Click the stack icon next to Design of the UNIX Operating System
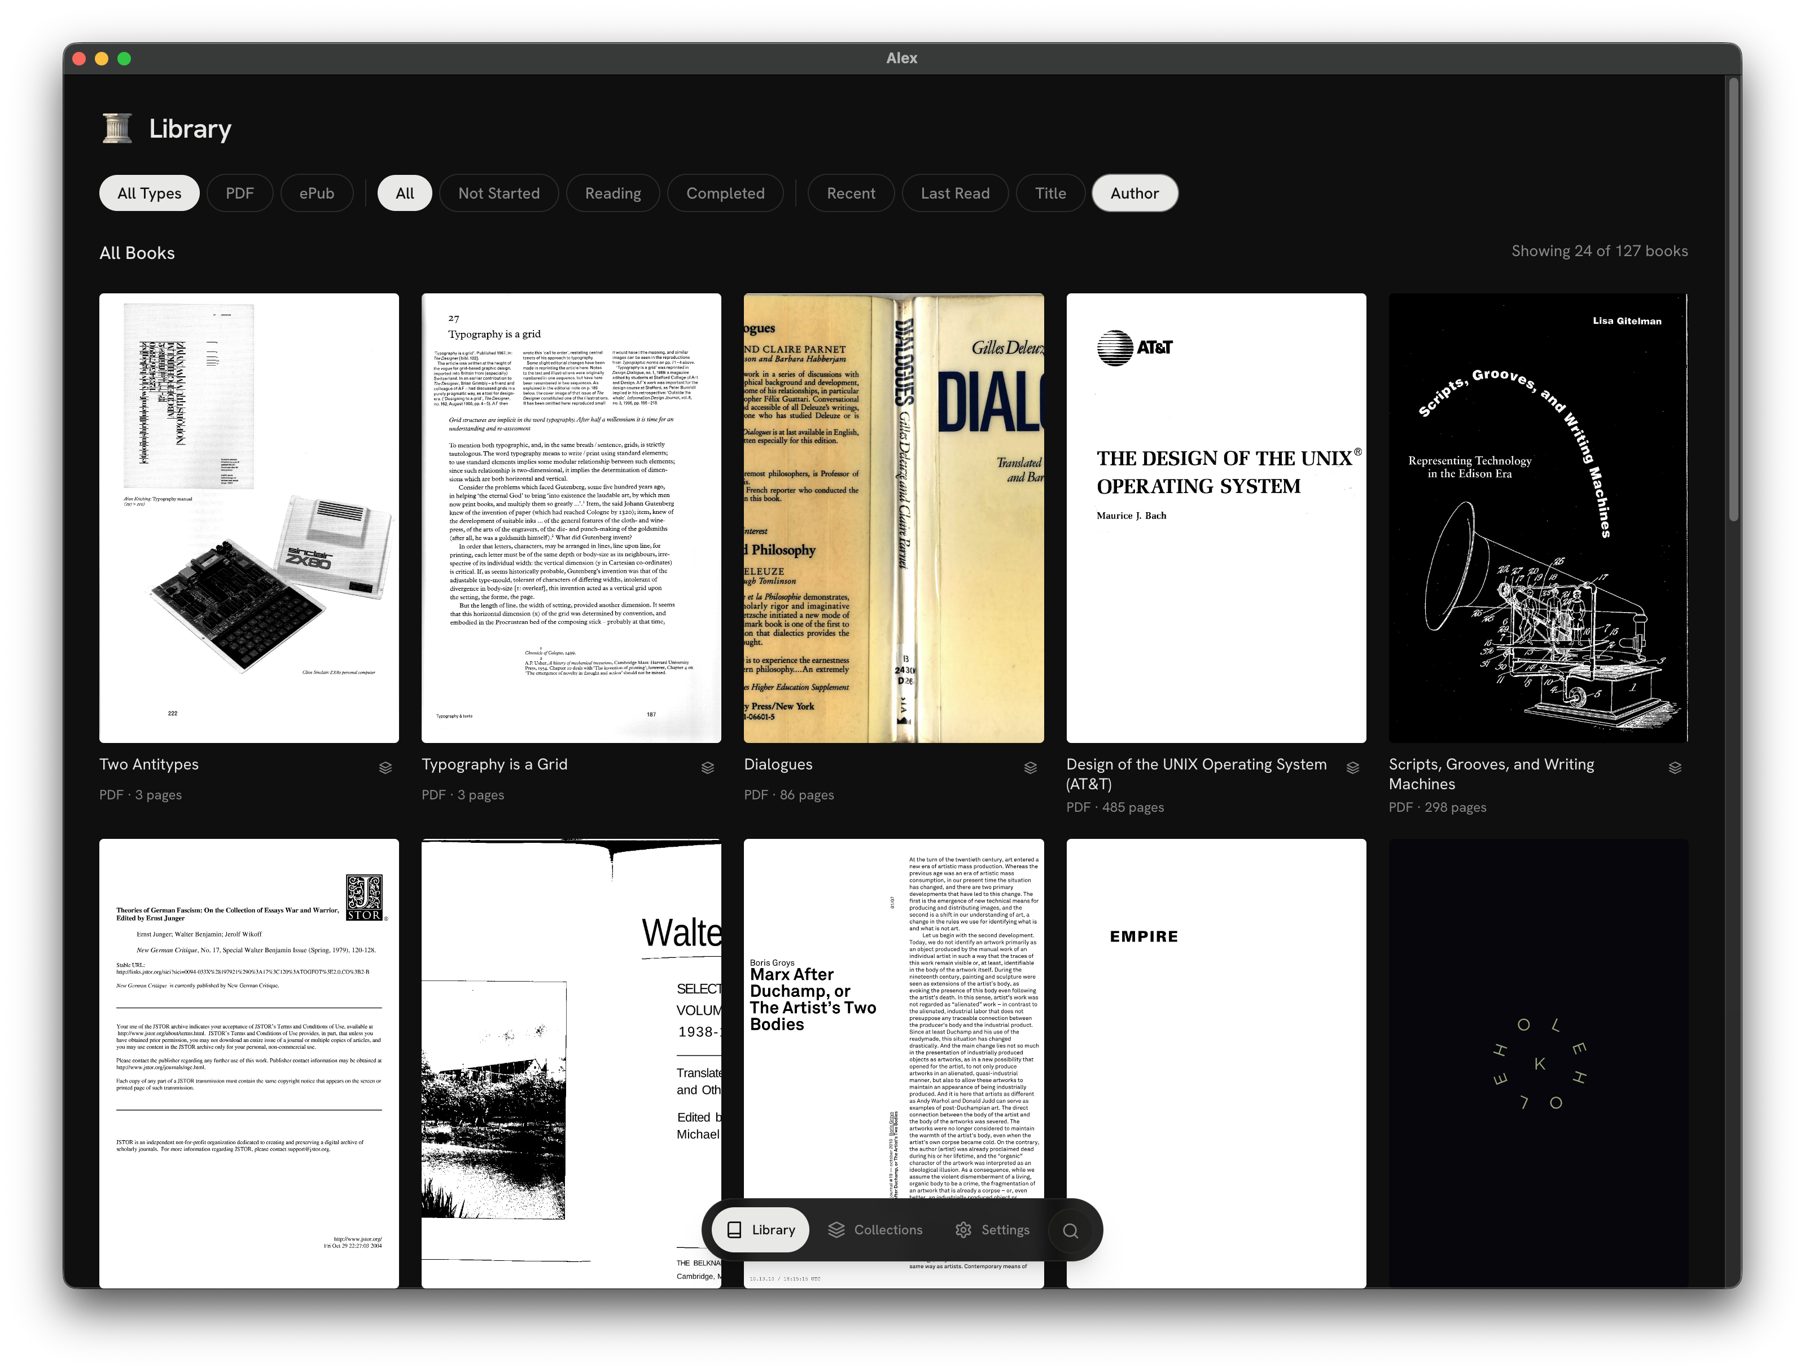This screenshot has height=1372, width=1805. [1352, 768]
